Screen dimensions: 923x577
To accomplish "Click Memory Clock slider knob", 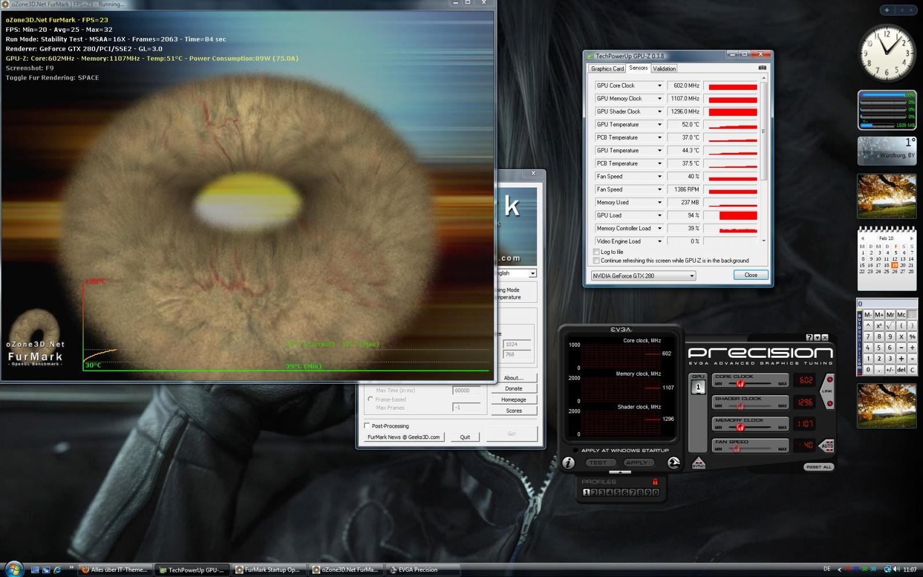I will [740, 427].
